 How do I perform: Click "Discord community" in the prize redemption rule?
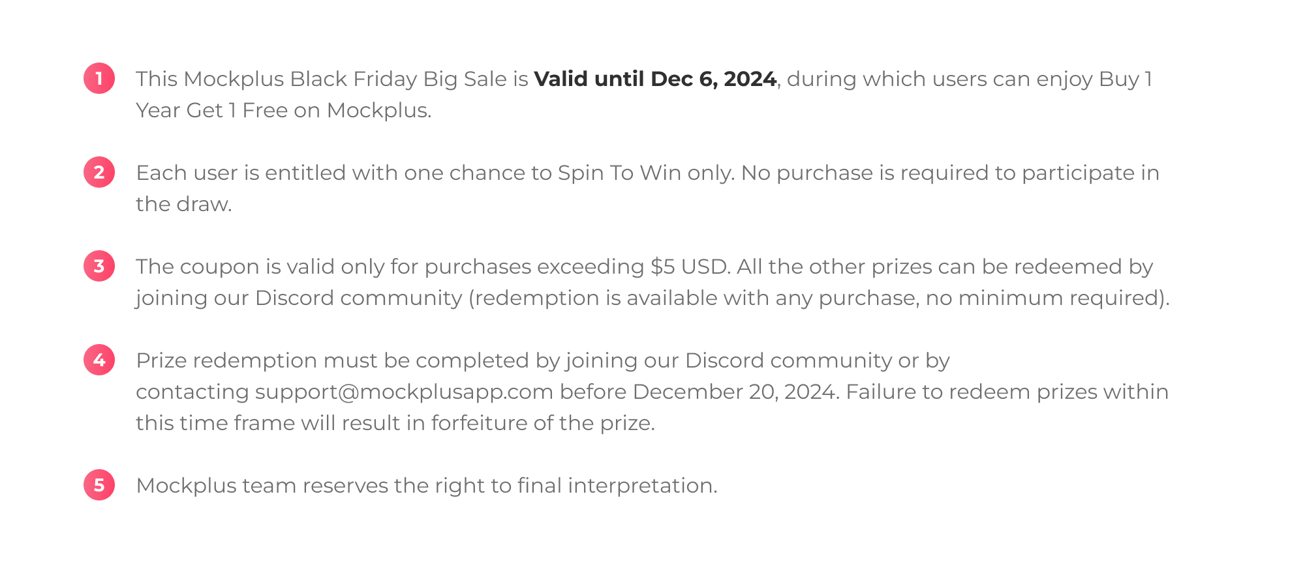789,361
